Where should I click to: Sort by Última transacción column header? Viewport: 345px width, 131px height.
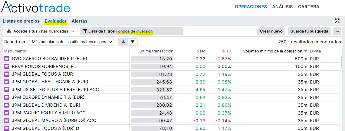point(156,51)
